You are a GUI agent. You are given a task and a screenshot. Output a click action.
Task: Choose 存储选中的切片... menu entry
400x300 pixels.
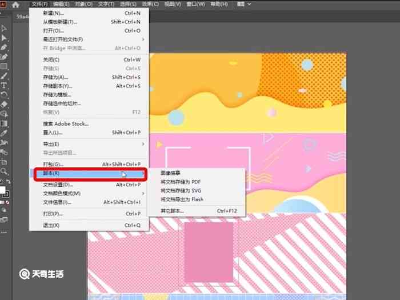[89, 103]
